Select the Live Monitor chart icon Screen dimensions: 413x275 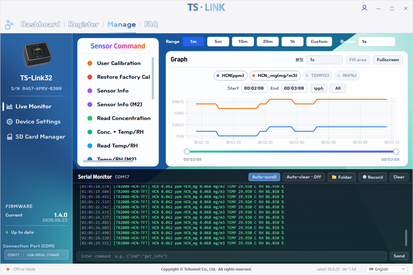click(10, 107)
